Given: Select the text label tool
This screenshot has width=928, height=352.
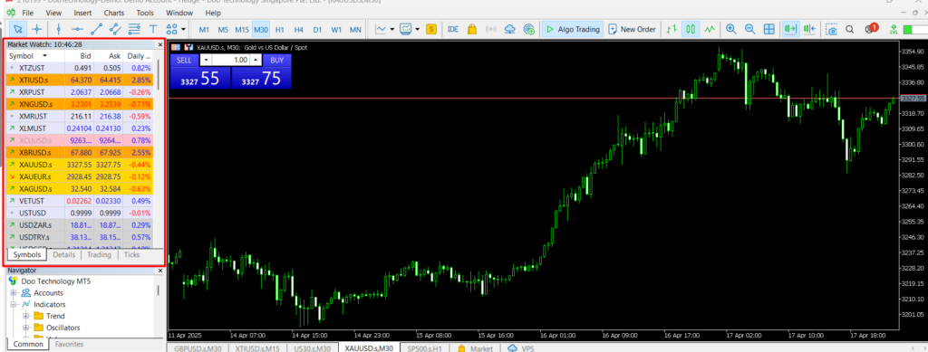Looking at the screenshot, I should pyautogui.click(x=152, y=29).
